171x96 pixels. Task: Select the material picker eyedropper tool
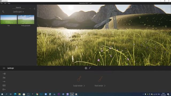(90, 68)
